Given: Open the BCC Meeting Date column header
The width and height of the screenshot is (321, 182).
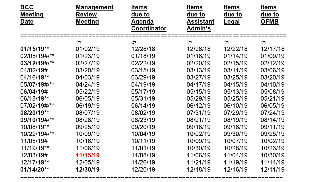Looking at the screenshot, I should 32,15.
